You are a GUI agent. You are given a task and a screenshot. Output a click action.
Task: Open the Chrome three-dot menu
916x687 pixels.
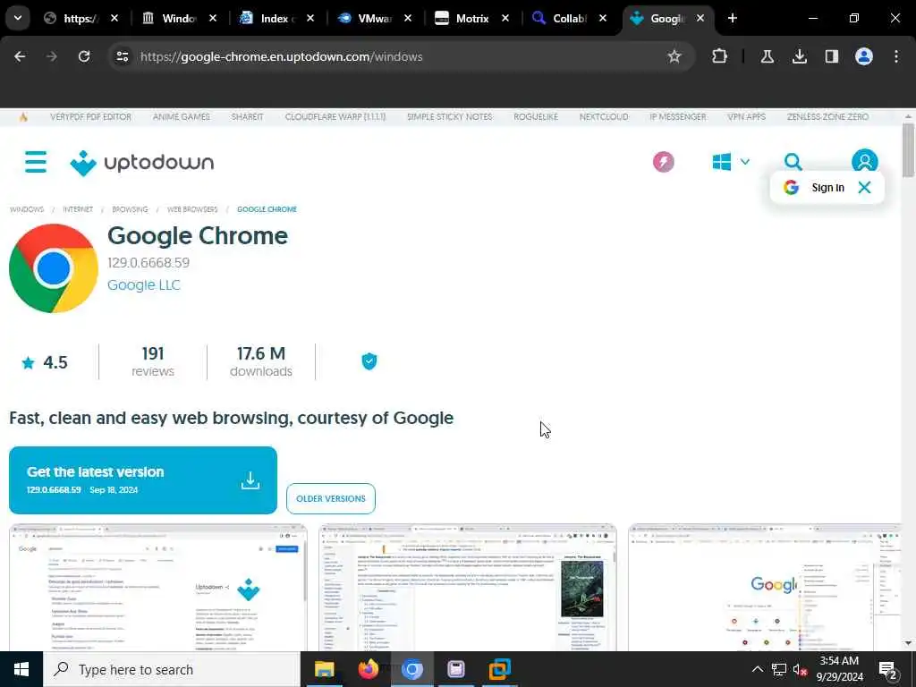coord(896,56)
